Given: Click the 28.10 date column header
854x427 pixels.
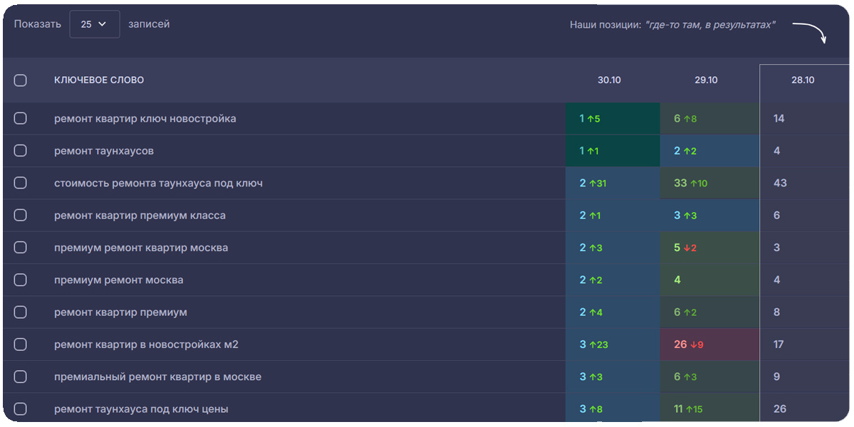Looking at the screenshot, I should pos(803,80).
